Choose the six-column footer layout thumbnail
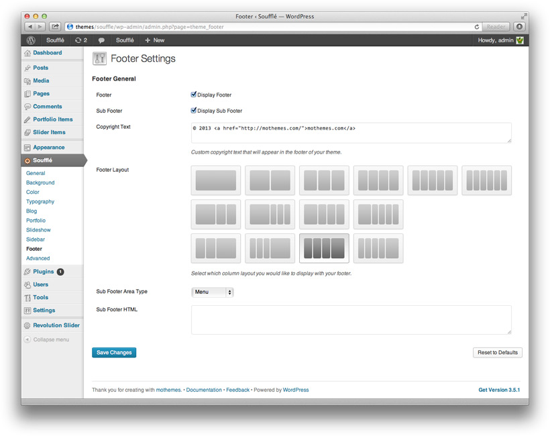 pos(486,180)
